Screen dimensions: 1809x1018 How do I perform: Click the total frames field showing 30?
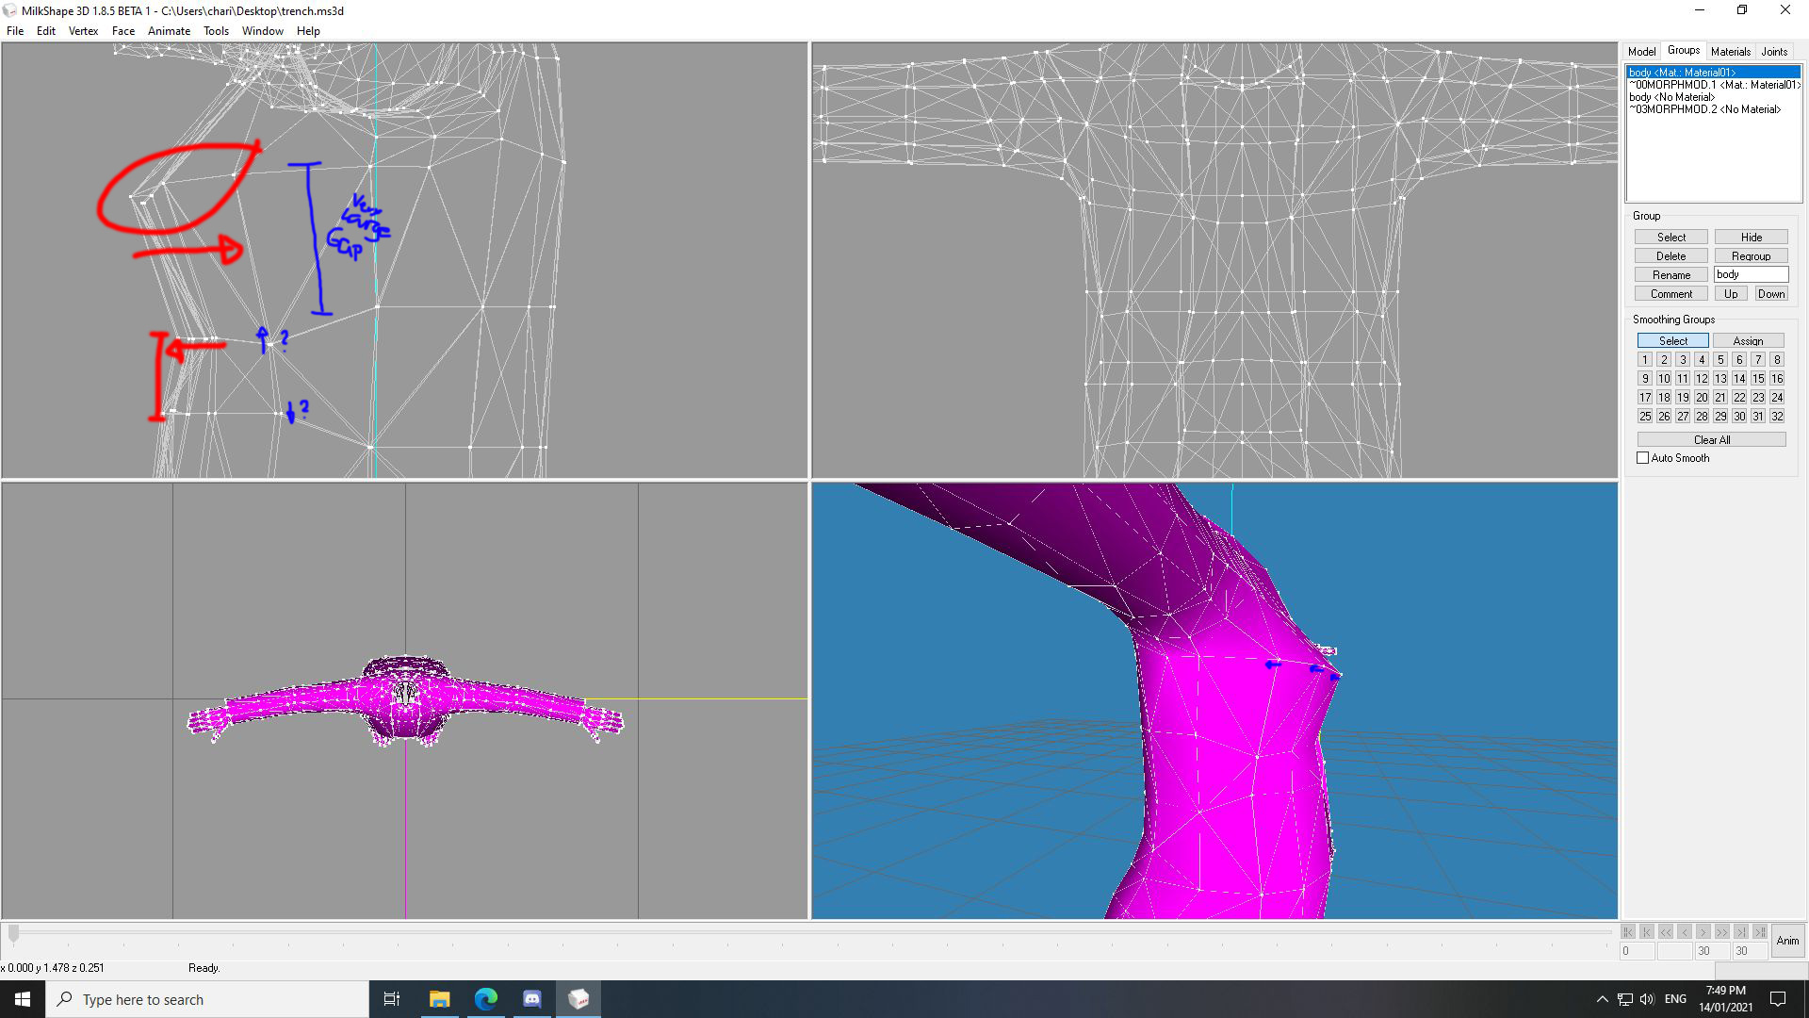[x=1750, y=951]
